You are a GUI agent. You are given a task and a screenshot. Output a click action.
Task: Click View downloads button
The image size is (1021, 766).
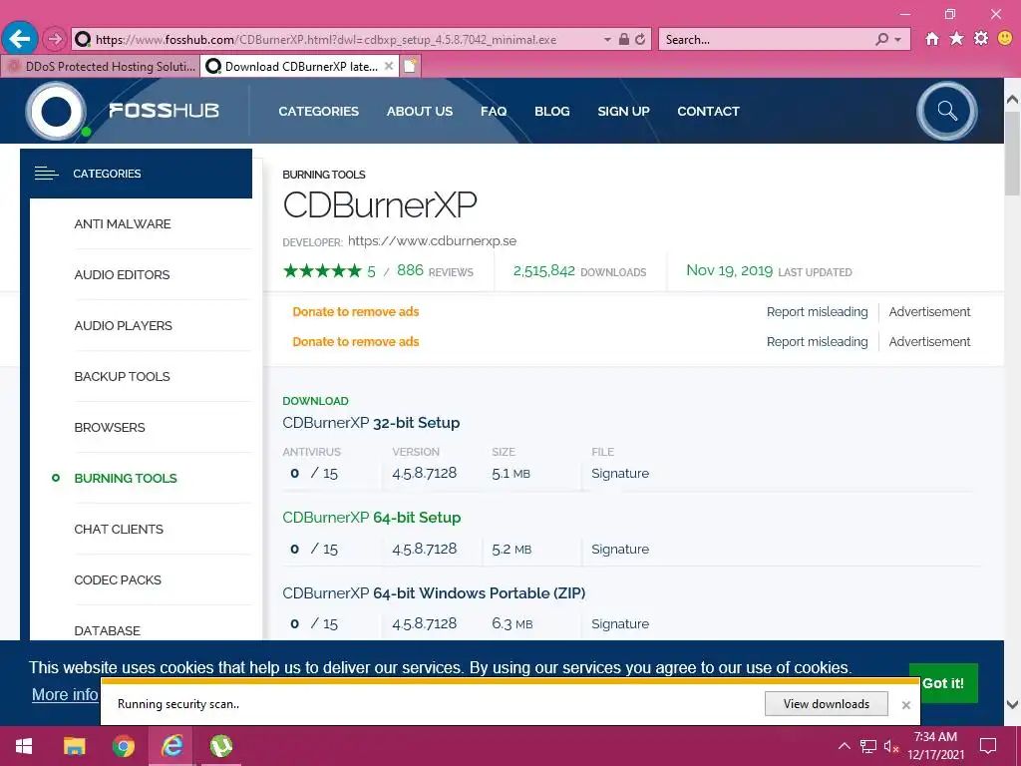[827, 704]
